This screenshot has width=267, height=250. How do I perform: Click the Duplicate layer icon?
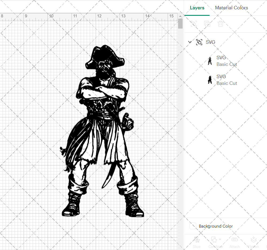(x=207, y=24)
